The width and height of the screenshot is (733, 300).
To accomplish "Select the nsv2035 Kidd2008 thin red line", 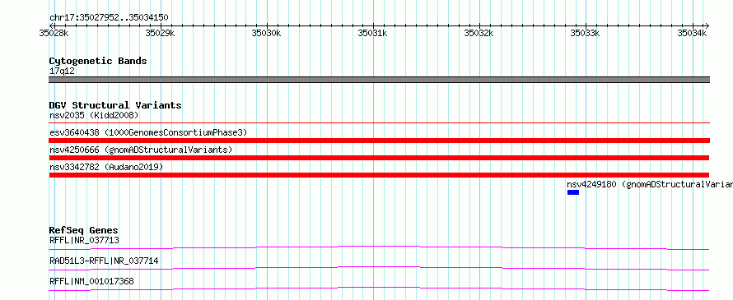I will click(379, 123).
